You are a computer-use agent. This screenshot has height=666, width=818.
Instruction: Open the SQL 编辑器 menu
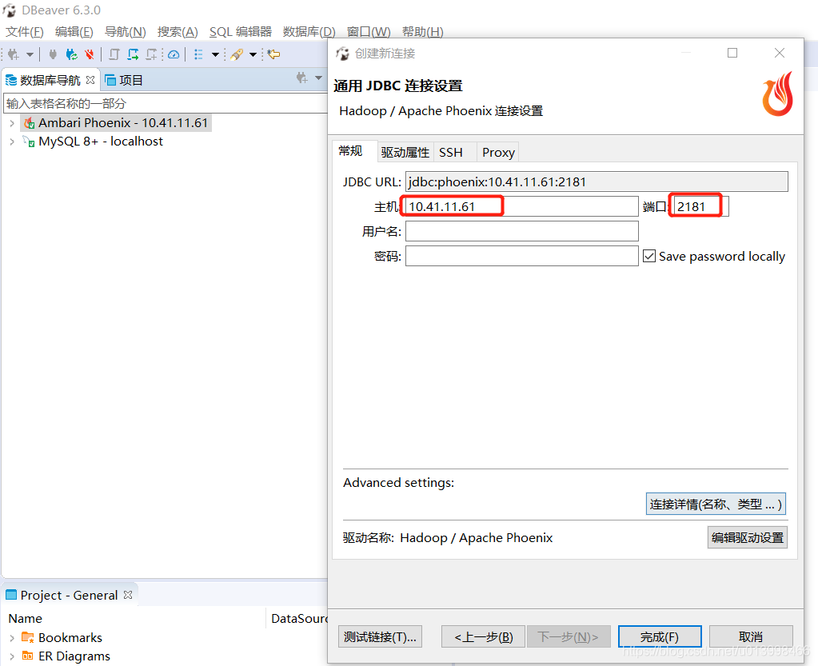tap(241, 32)
